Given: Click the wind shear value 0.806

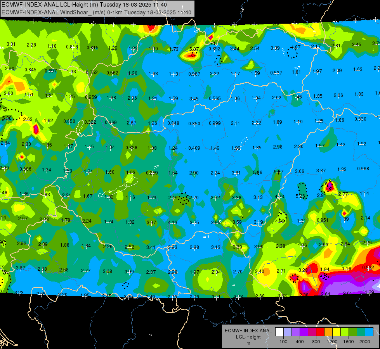Looking at the screenshot, I should coord(26,169).
